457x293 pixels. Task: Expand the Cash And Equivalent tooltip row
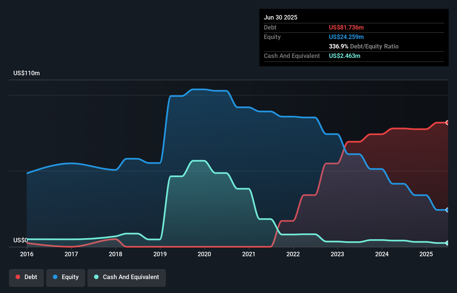(292, 56)
